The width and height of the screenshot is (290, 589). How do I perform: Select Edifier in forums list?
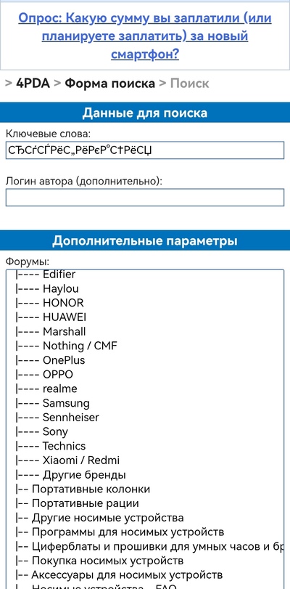pyautogui.click(x=145, y=275)
